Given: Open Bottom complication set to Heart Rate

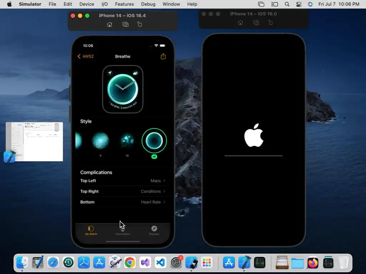Looking at the screenshot, I should click(123, 202).
